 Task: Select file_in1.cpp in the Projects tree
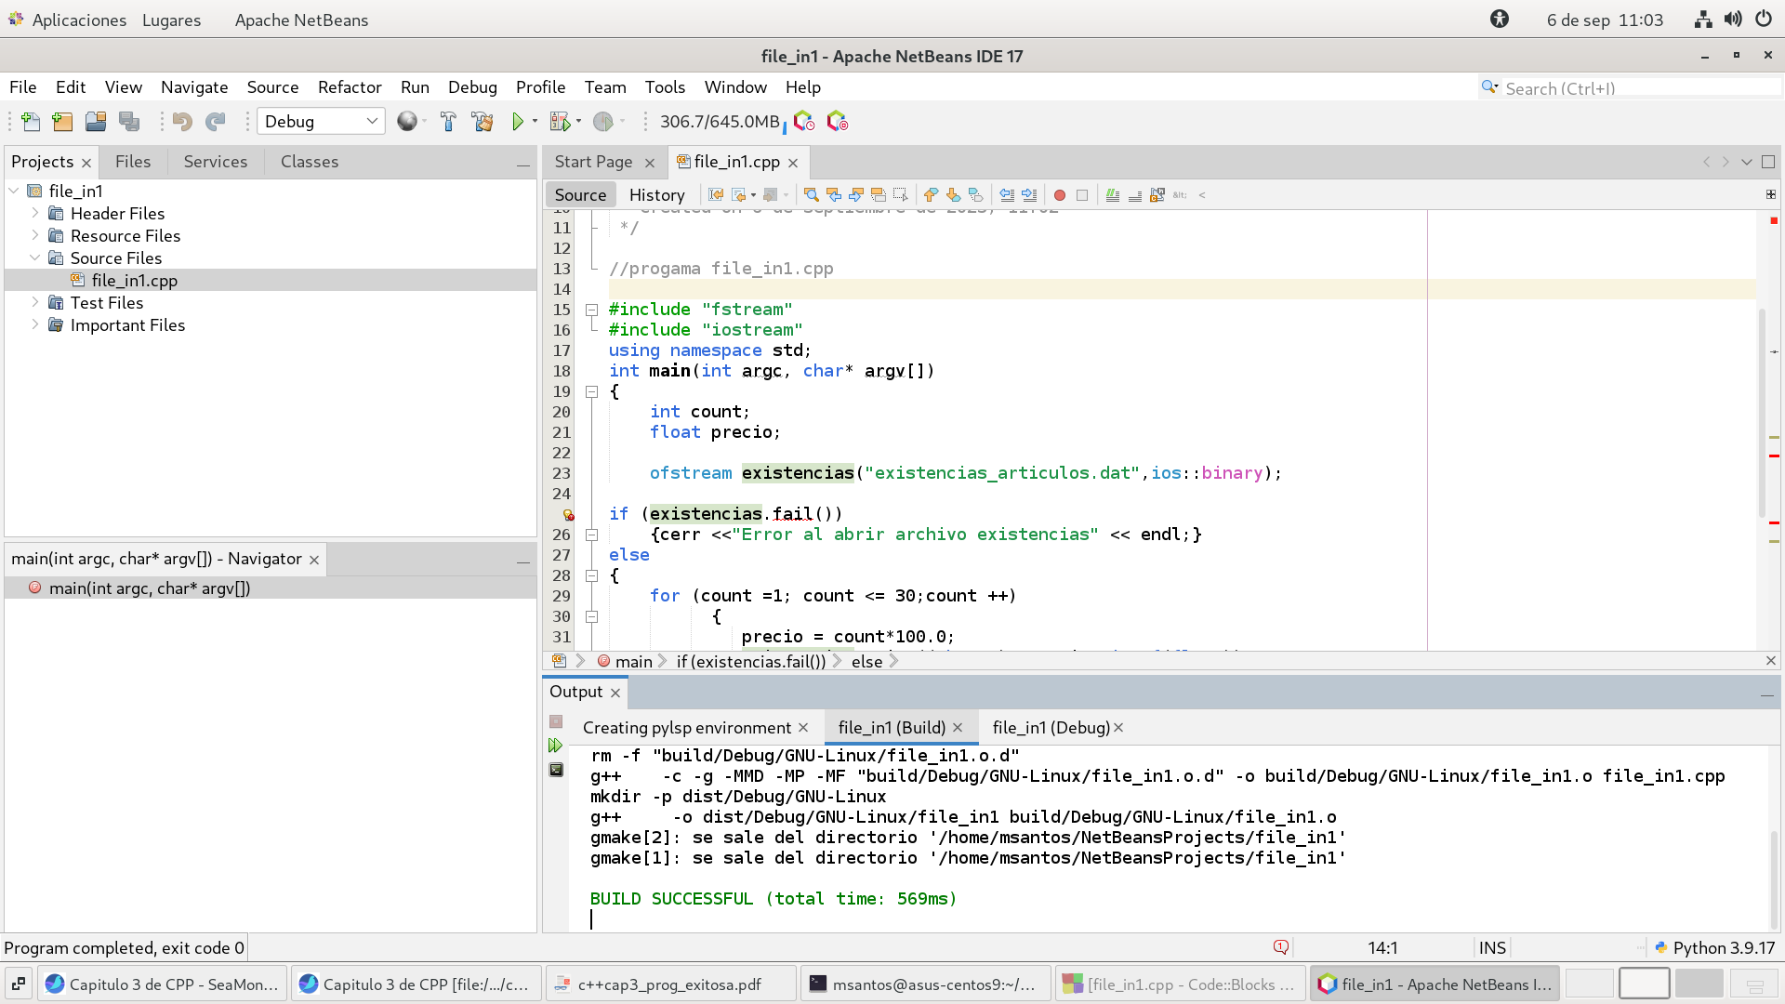pyautogui.click(x=134, y=280)
